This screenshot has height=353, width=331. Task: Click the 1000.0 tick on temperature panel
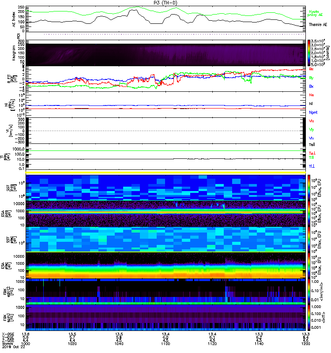coord(19,149)
